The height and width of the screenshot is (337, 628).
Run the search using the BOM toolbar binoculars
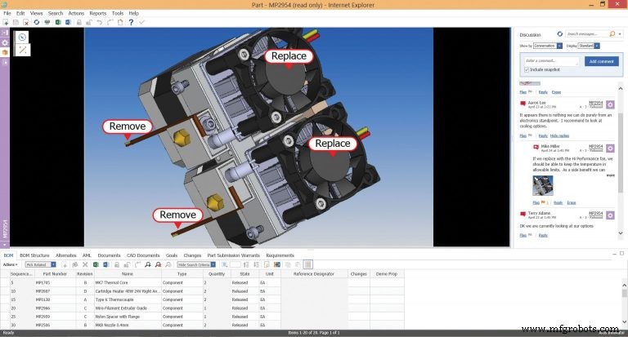click(148, 264)
